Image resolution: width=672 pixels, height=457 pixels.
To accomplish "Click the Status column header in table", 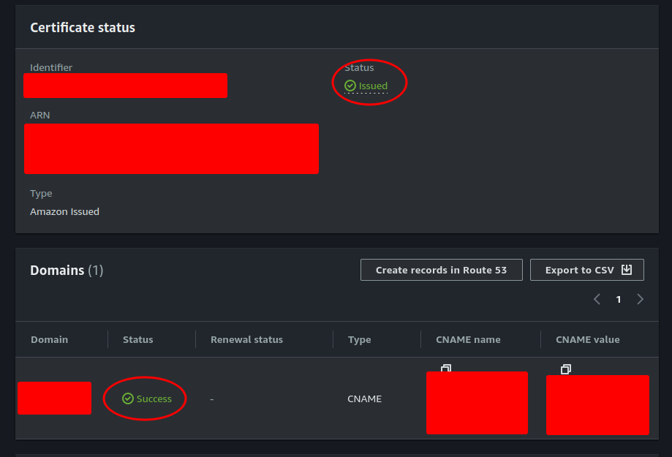I will pos(138,339).
